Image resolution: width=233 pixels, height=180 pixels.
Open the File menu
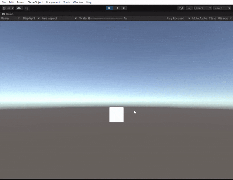(x=3, y=2)
